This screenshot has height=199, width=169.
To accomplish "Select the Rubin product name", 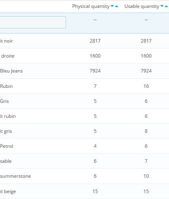I will pos(6,86).
